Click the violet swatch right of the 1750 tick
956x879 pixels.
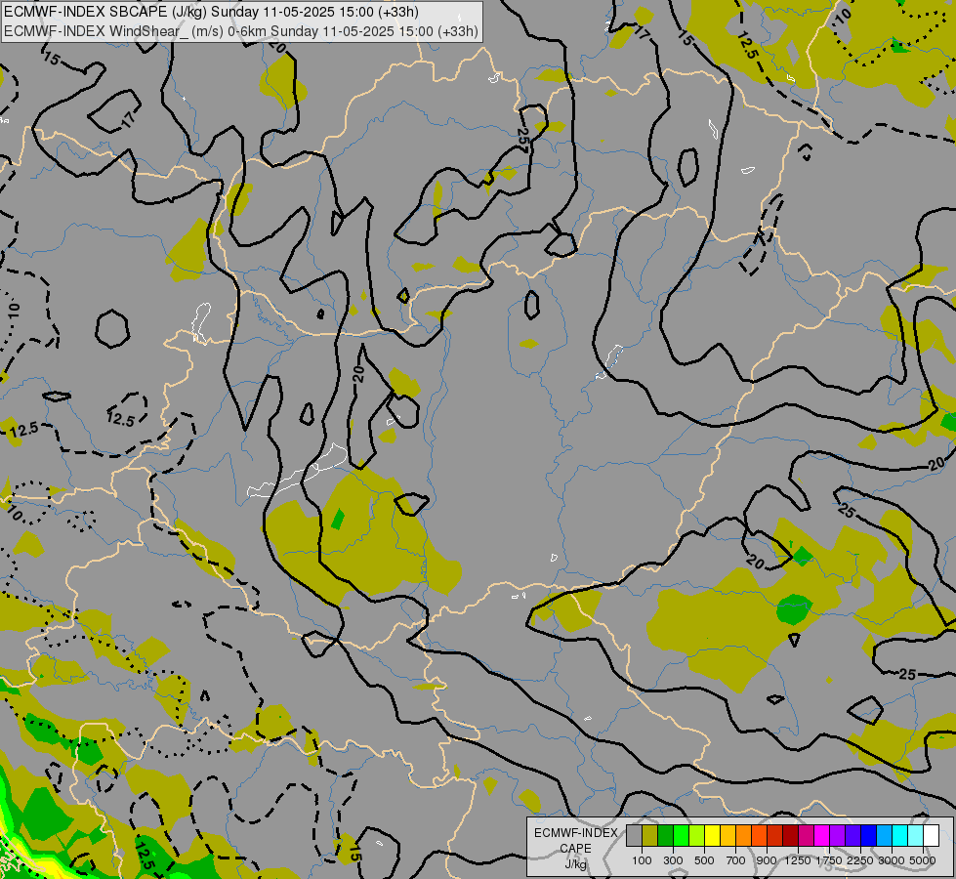pyautogui.click(x=838, y=835)
